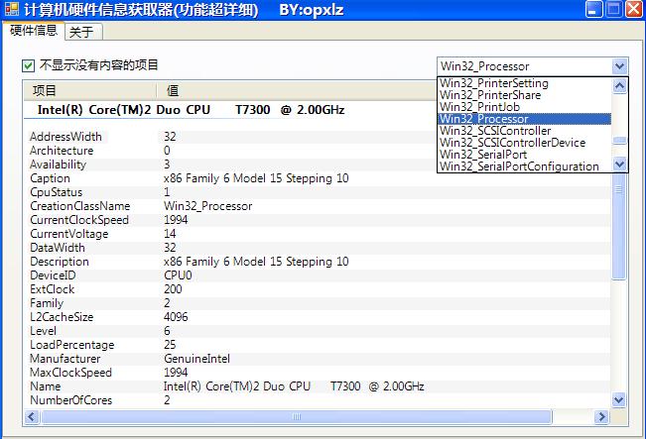Select the MaxClockSpeed row
This screenshot has width=646, height=439.
pyautogui.click(x=318, y=373)
